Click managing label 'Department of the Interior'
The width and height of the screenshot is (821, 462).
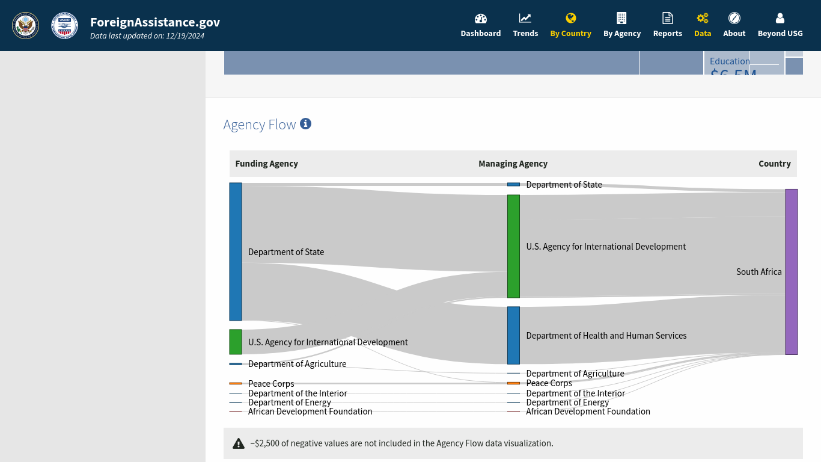tap(576, 393)
